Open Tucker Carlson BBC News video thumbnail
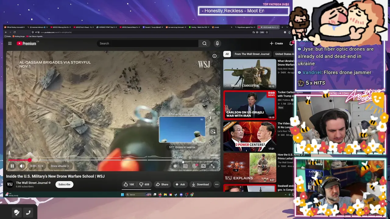This screenshot has height=219, width=390. tap(250, 105)
